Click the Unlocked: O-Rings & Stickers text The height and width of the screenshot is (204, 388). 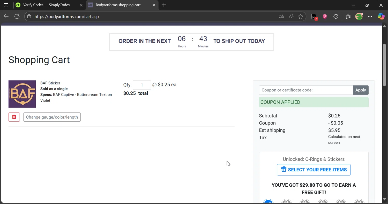[x=314, y=159]
